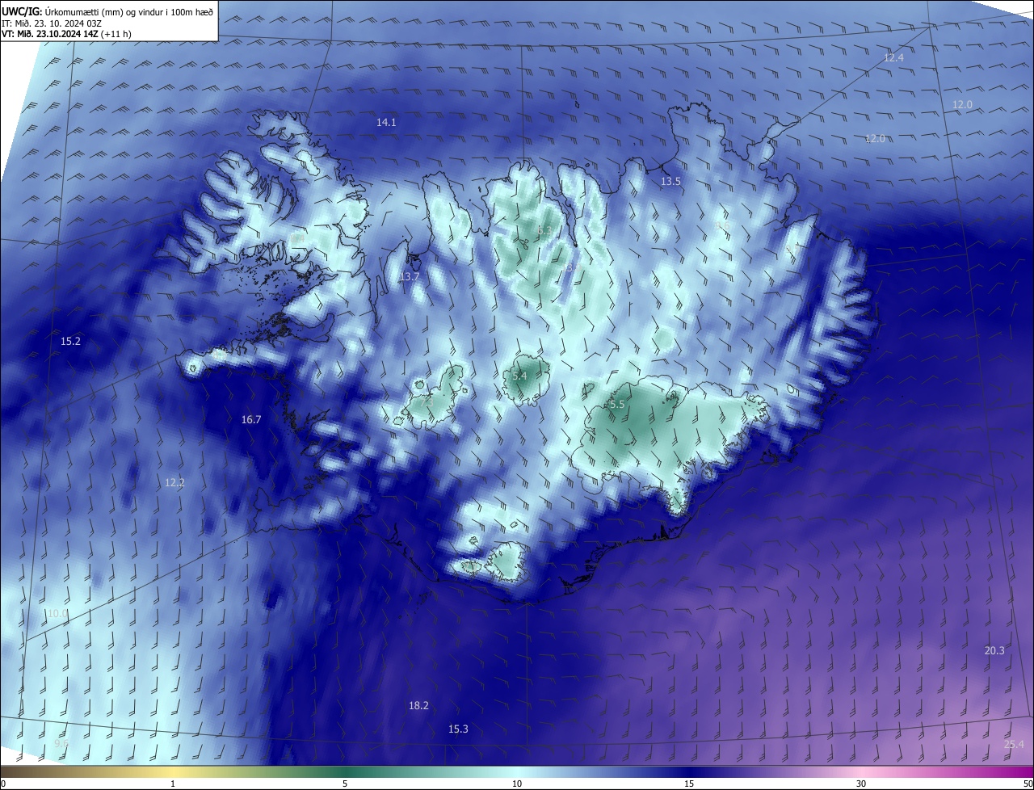
Task: Click the 13.7 value label
Action: [410, 277]
